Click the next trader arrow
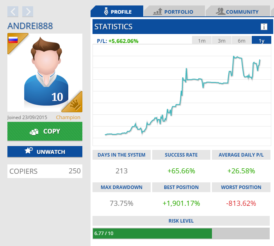274x246 pixels. pyautogui.click(x=28, y=12)
